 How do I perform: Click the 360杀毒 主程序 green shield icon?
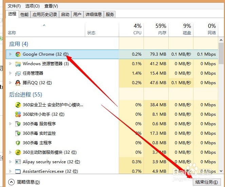[x=18, y=143]
